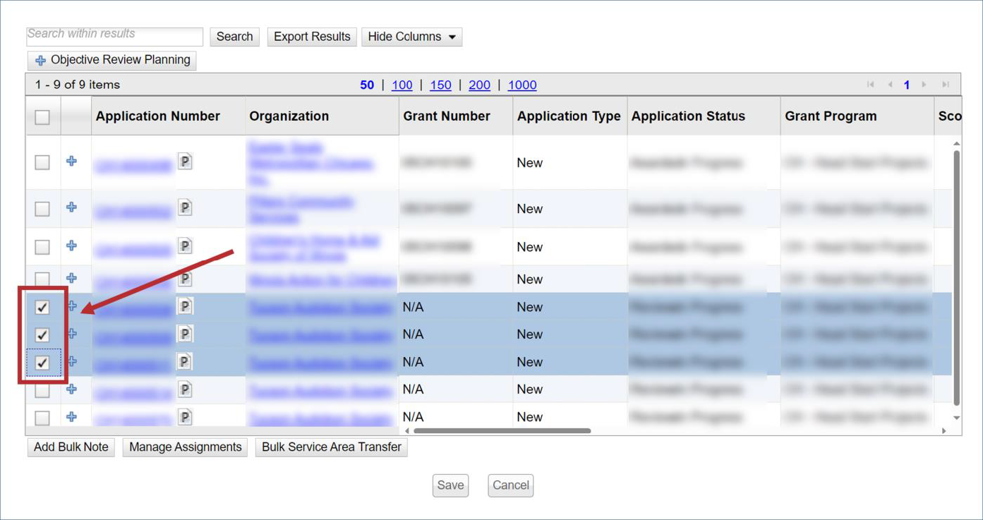
Task: Click the P icon in first row
Action: click(184, 162)
